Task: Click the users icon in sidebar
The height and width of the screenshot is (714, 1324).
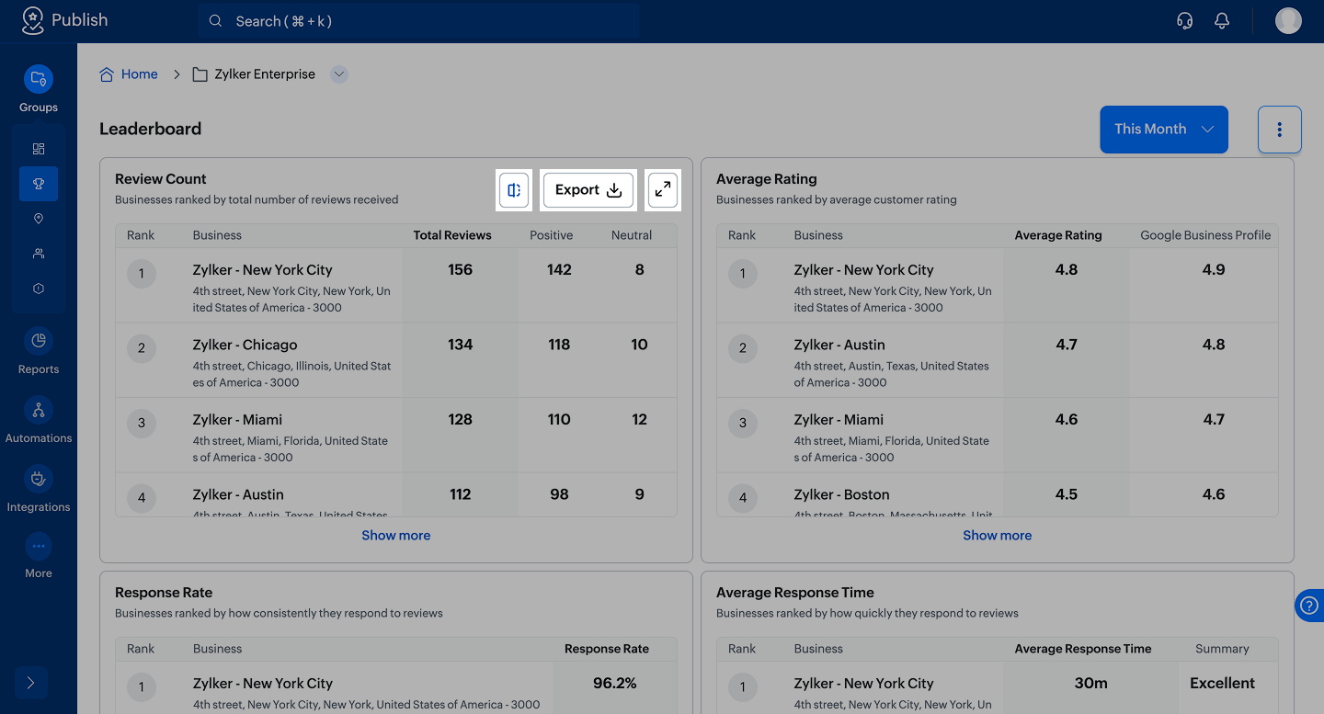Action: (39, 254)
